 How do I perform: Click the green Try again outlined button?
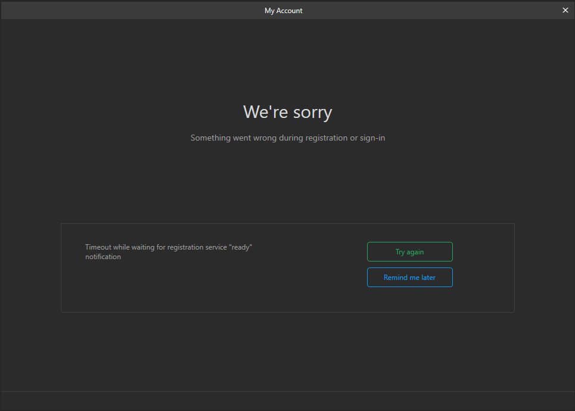pos(409,251)
